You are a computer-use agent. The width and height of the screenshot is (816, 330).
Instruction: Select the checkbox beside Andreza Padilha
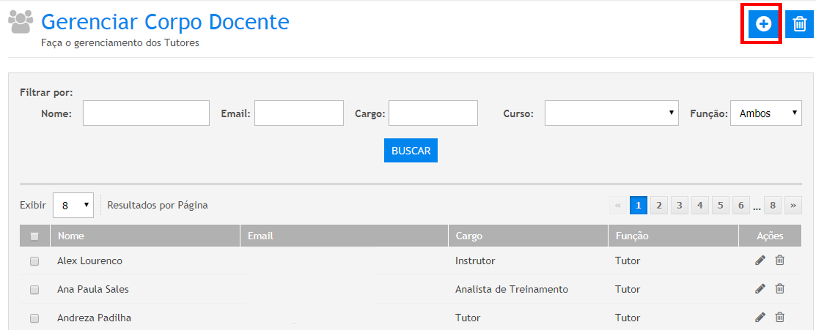point(34,318)
